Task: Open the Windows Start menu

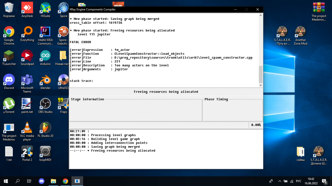Action: point(6,181)
